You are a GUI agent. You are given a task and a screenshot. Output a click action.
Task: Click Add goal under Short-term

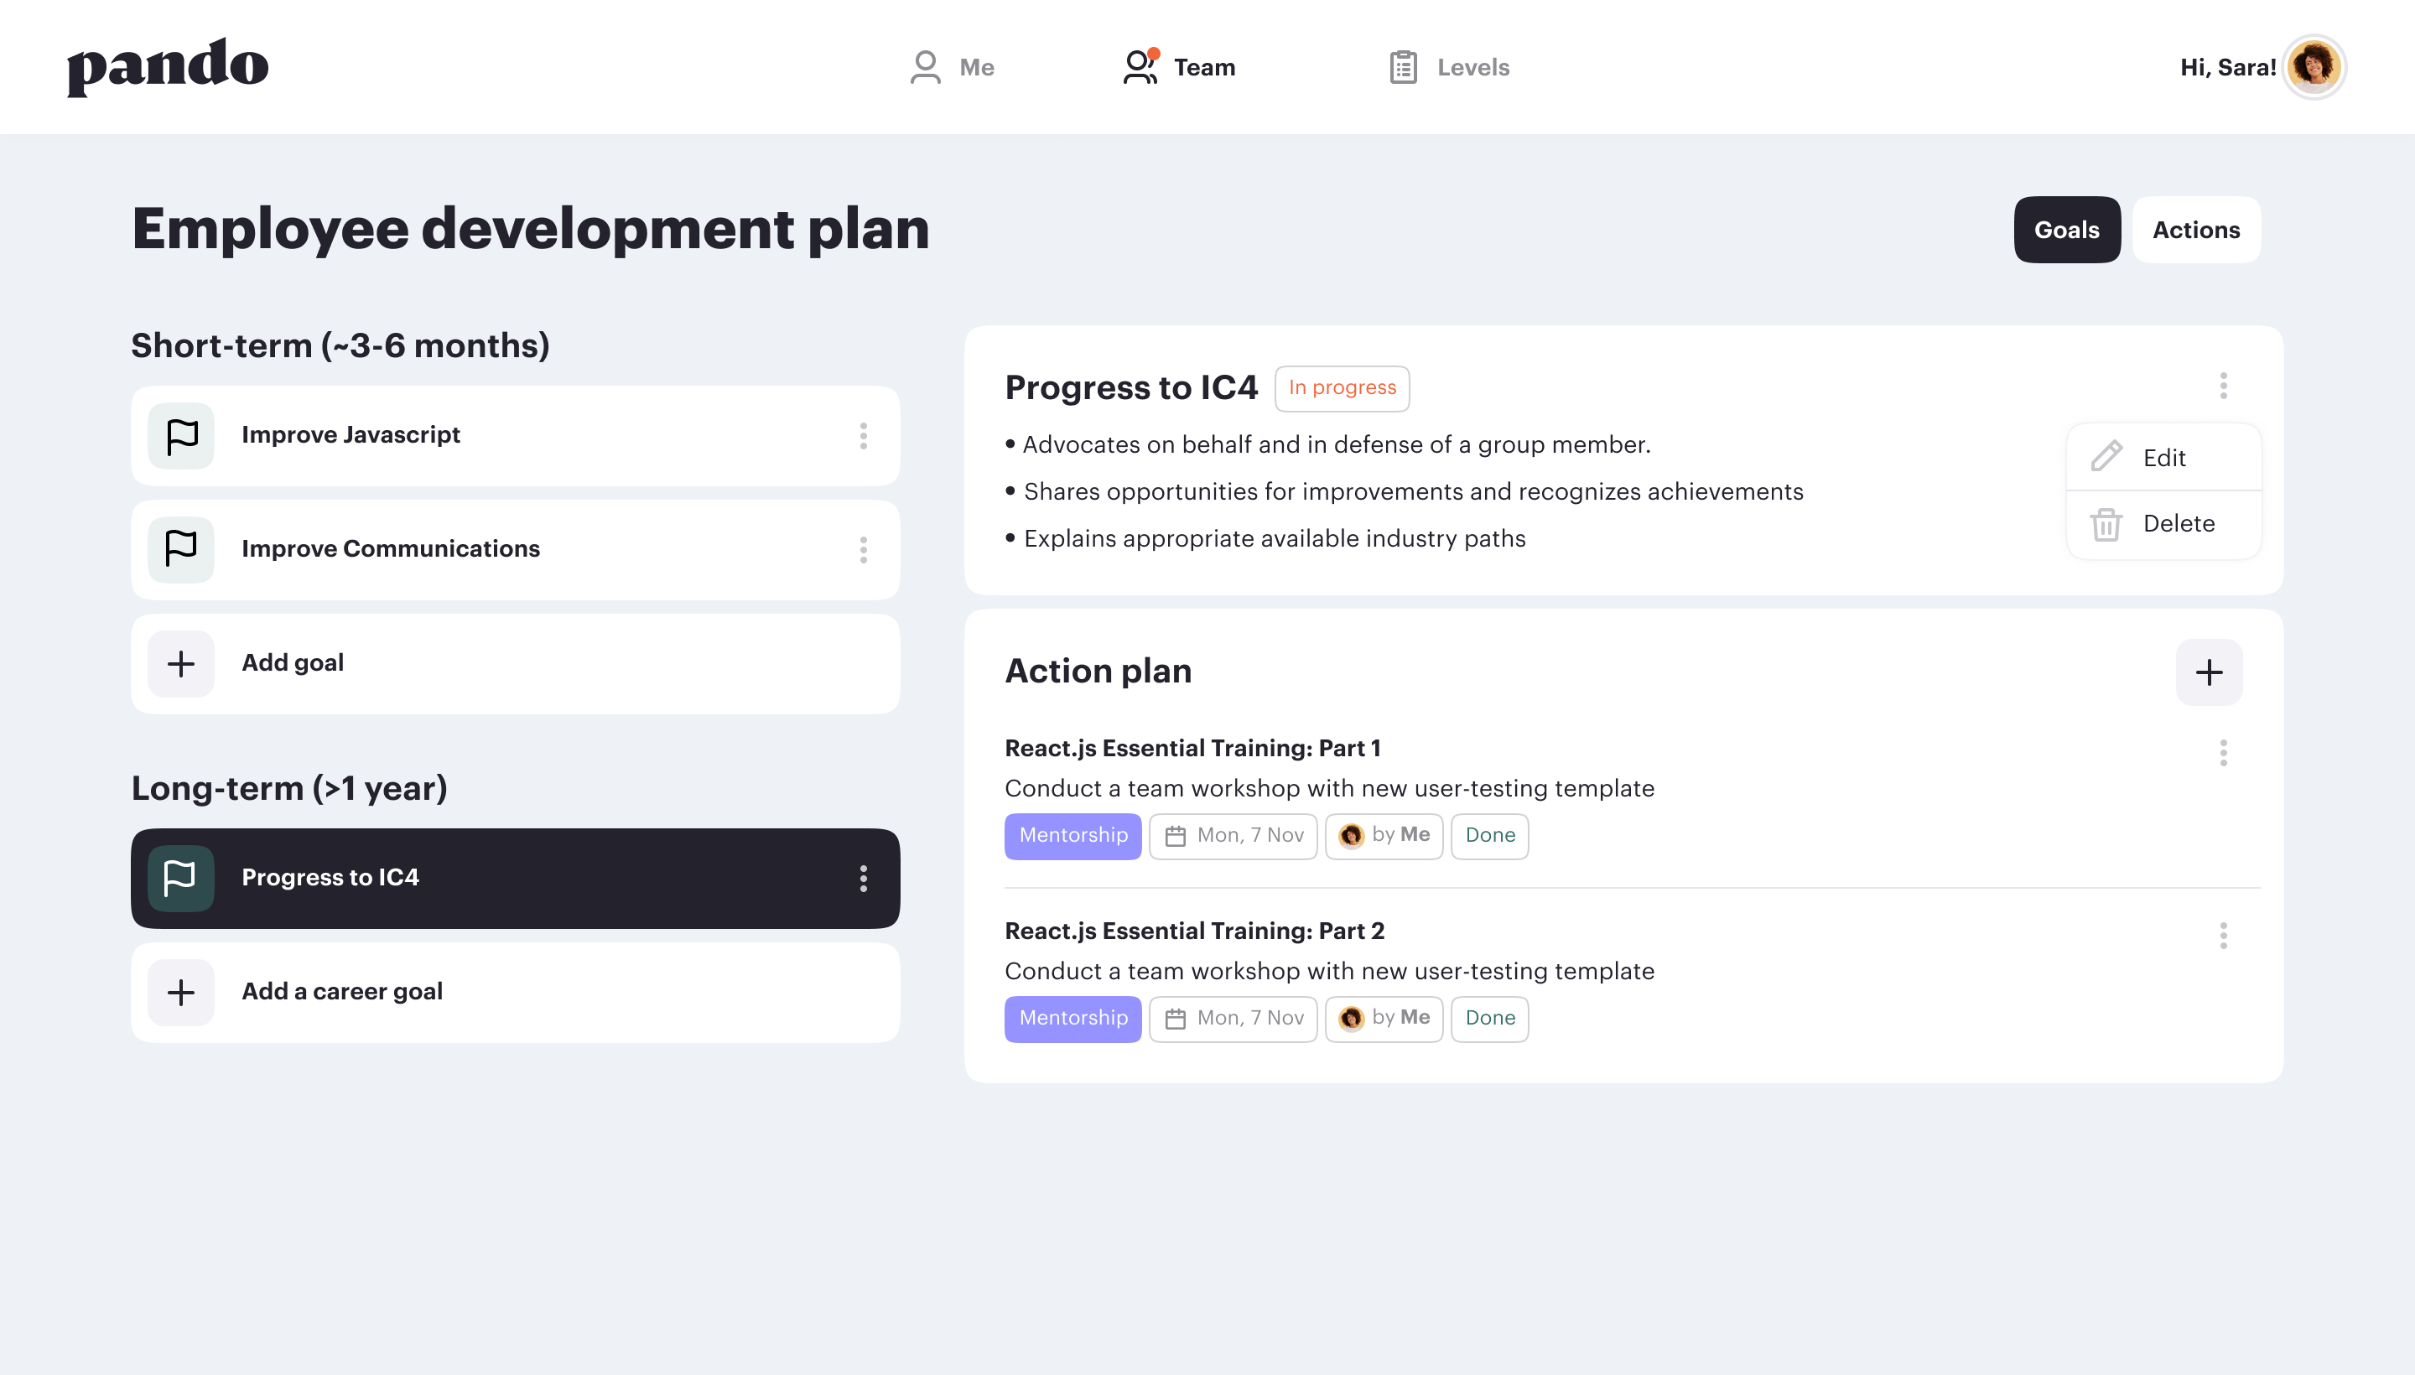tap(293, 663)
